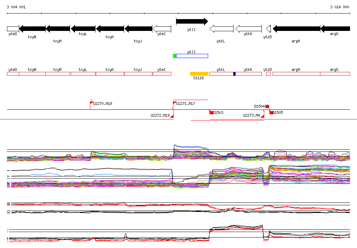Click the D1505 red downshift marker
357x248 pixels.
click(x=271, y=113)
